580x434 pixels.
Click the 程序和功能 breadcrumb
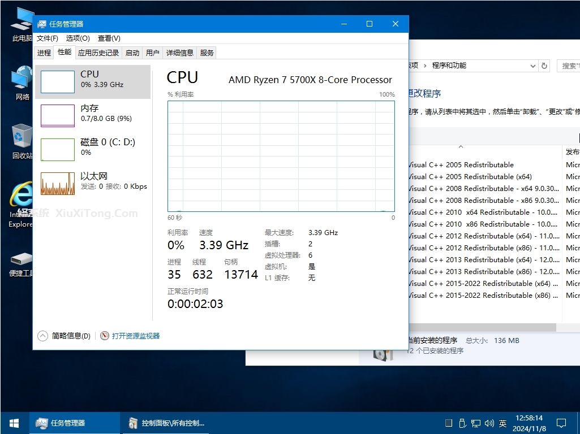click(x=449, y=66)
